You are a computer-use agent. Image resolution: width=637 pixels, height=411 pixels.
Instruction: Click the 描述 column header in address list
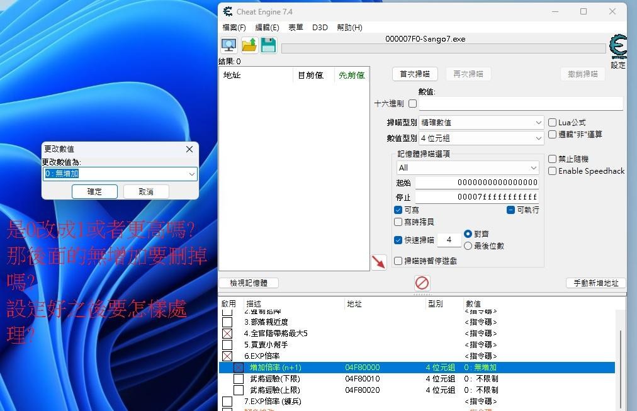coord(294,304)
